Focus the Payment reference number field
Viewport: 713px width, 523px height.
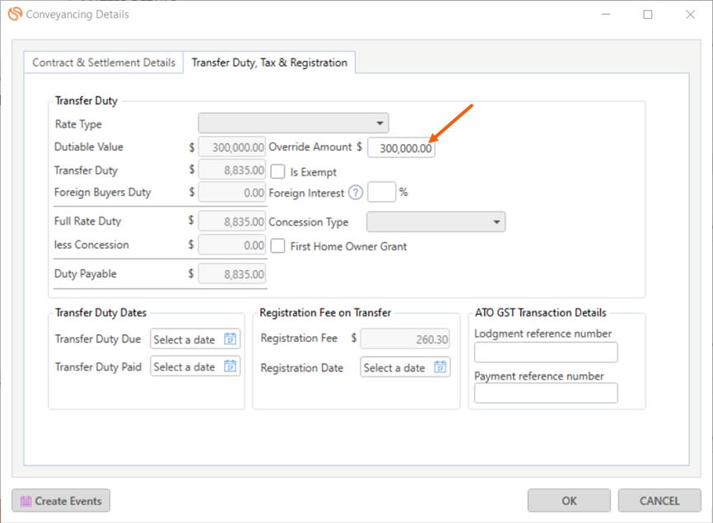click(x=546, y=394)
